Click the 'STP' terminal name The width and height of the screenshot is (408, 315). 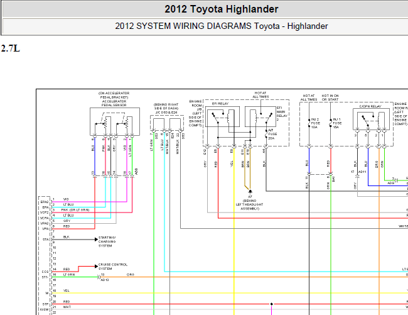click(x=46, y=304)
